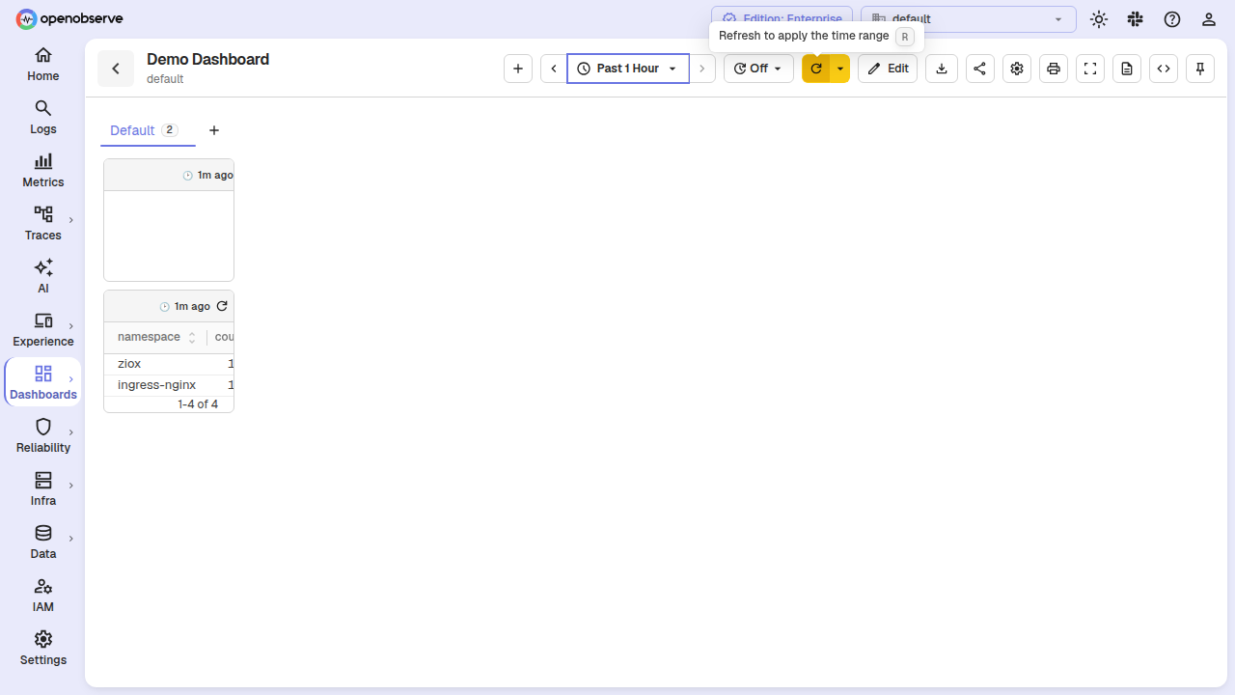Open the Home page from sidebar
The width and height of the screenshot is (1235, 695).
tap(42, 65)
